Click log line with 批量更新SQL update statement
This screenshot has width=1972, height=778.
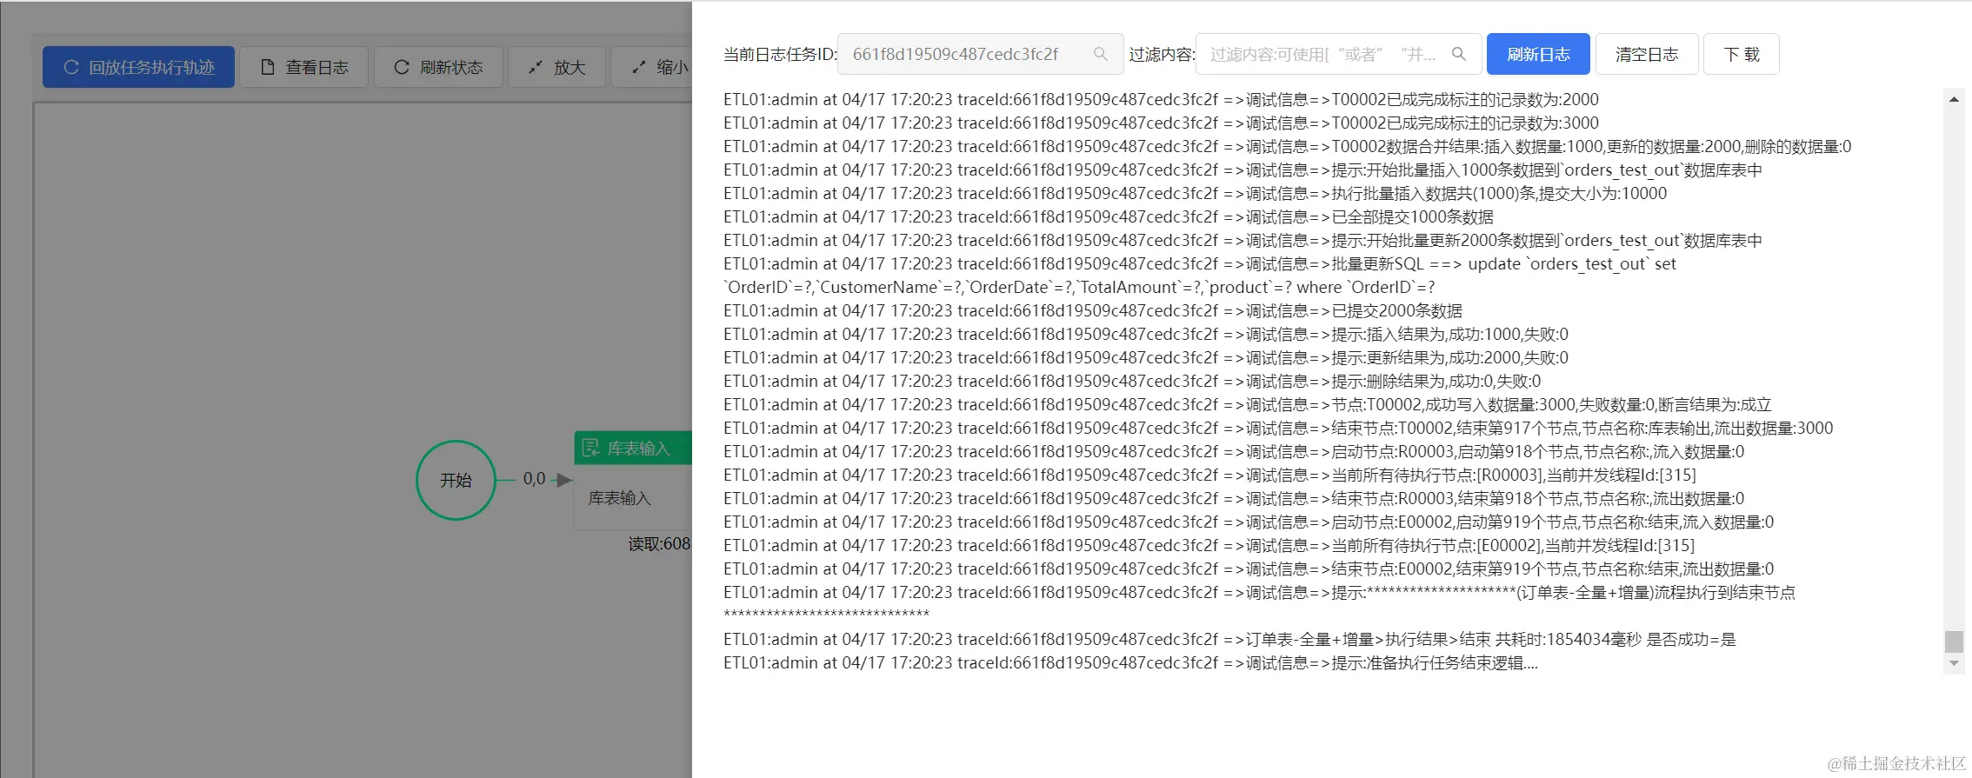(1200, 275)
